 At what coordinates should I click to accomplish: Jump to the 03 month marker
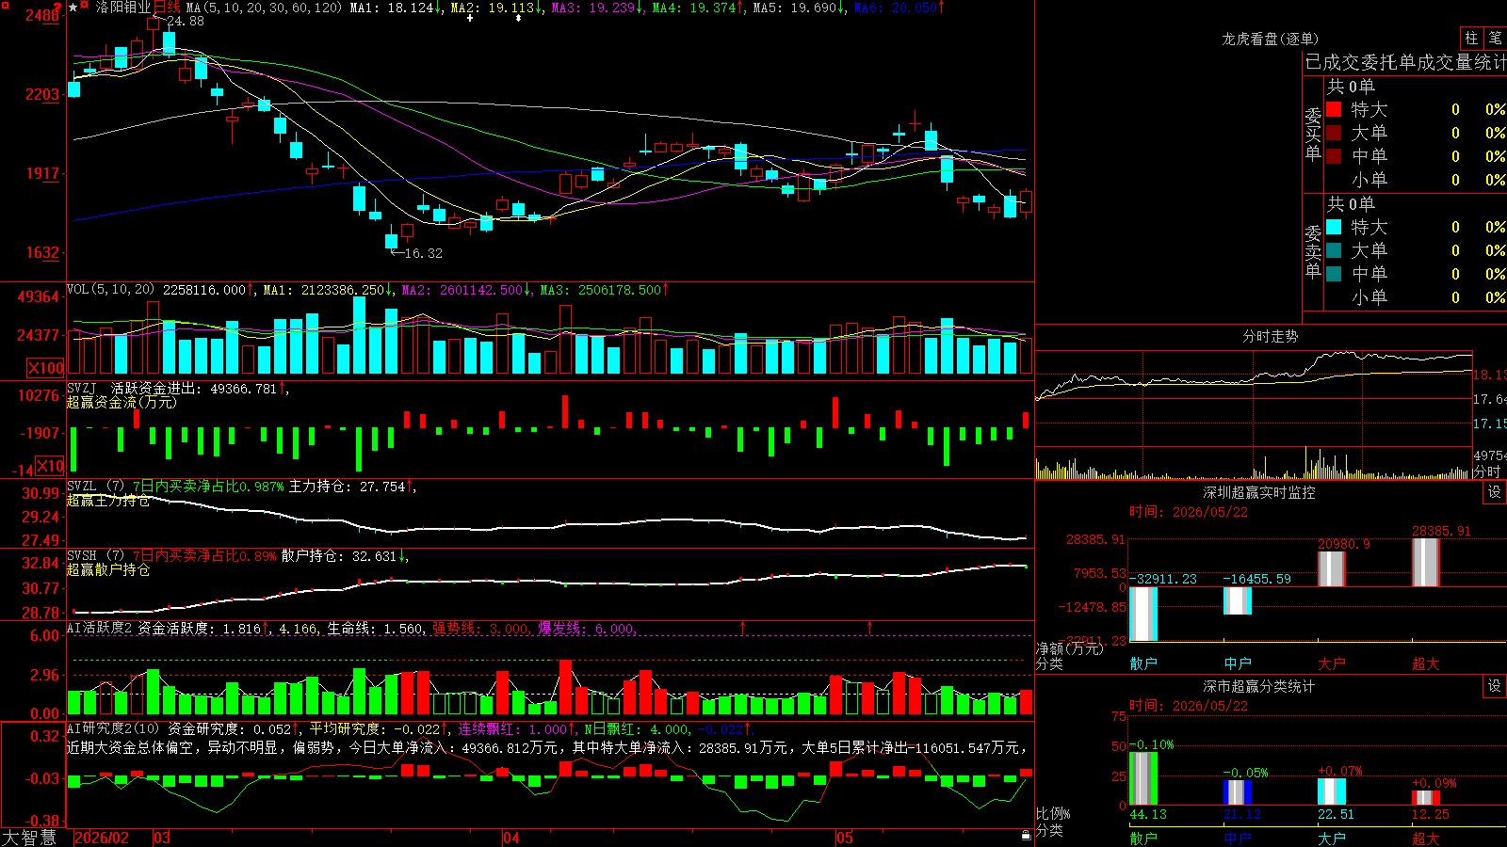[x=162, y=838]
